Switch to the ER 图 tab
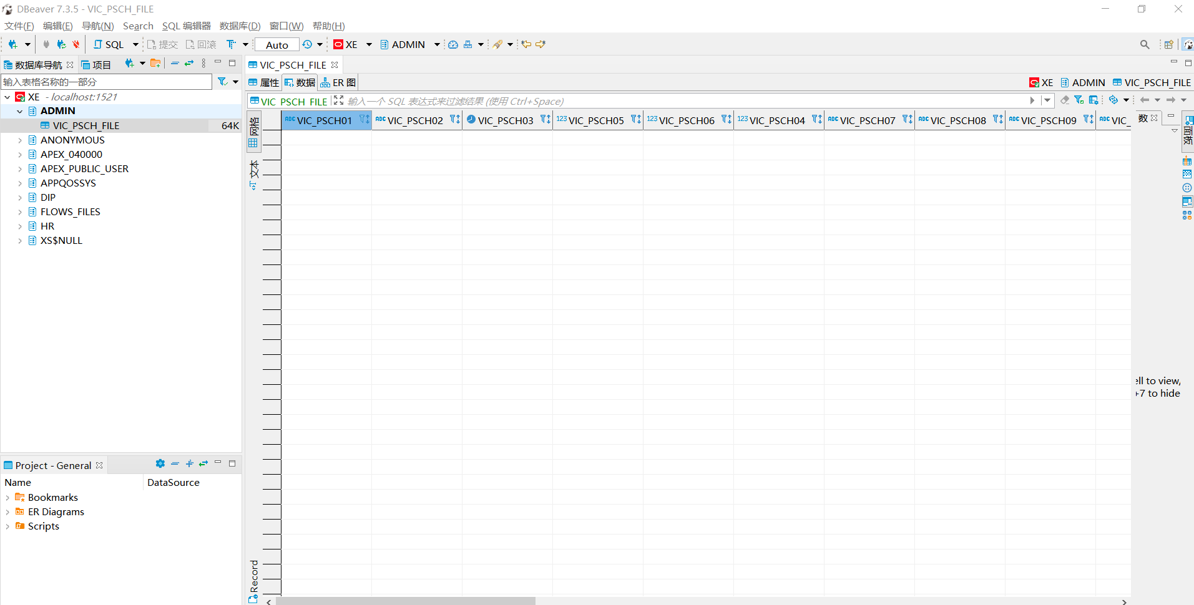 338,82
